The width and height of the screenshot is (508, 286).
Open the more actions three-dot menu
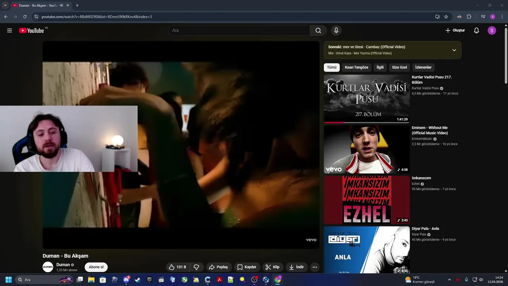(x=315, y=267)
